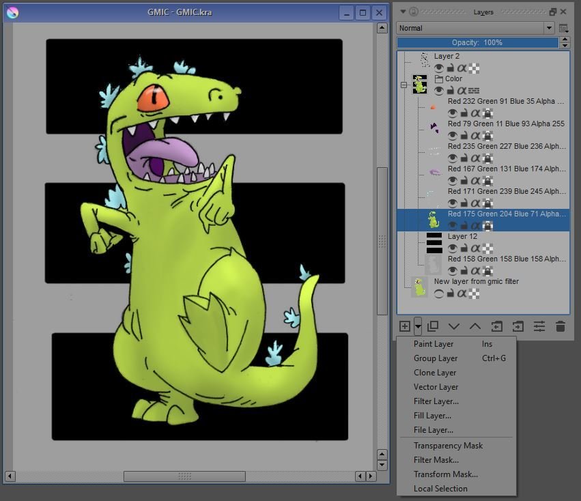
Task: Delete layer with the trash icon
Action: (561, 326)
